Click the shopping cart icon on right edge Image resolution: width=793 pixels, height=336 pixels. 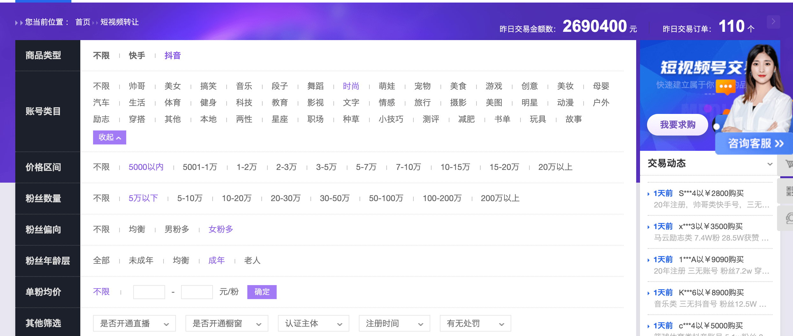pos(789,164)
